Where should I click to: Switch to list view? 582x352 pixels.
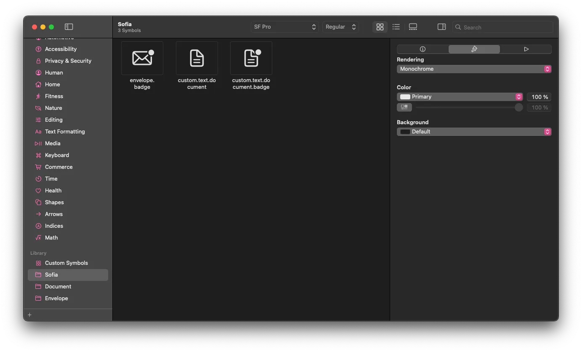(396, 27)
